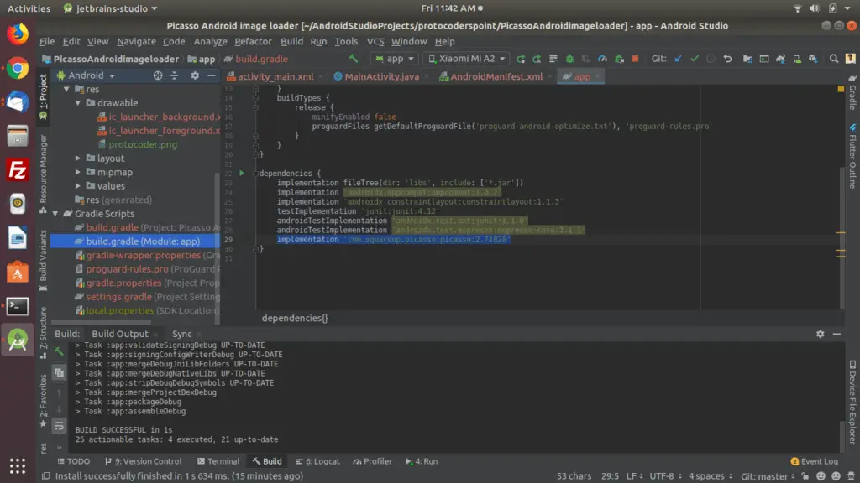Open Project panel gear settings
The width and height of the screenshot is (860, 483).
pyautogui.click(x=195, y=75)
